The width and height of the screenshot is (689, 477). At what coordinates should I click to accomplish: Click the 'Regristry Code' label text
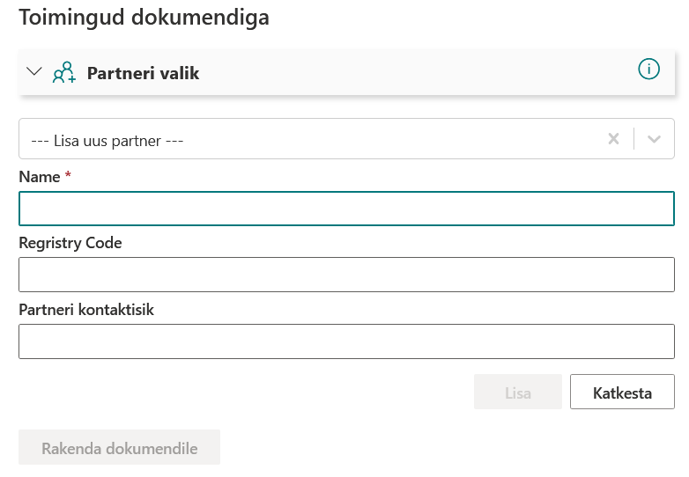(x=70, y=243)
